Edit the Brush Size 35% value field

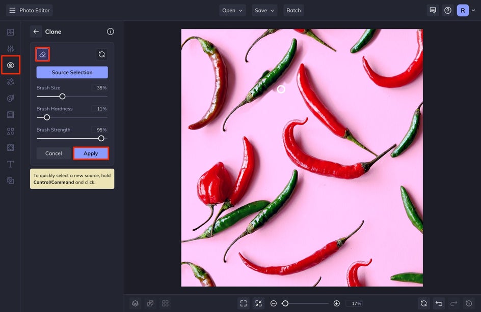(99, 88)
